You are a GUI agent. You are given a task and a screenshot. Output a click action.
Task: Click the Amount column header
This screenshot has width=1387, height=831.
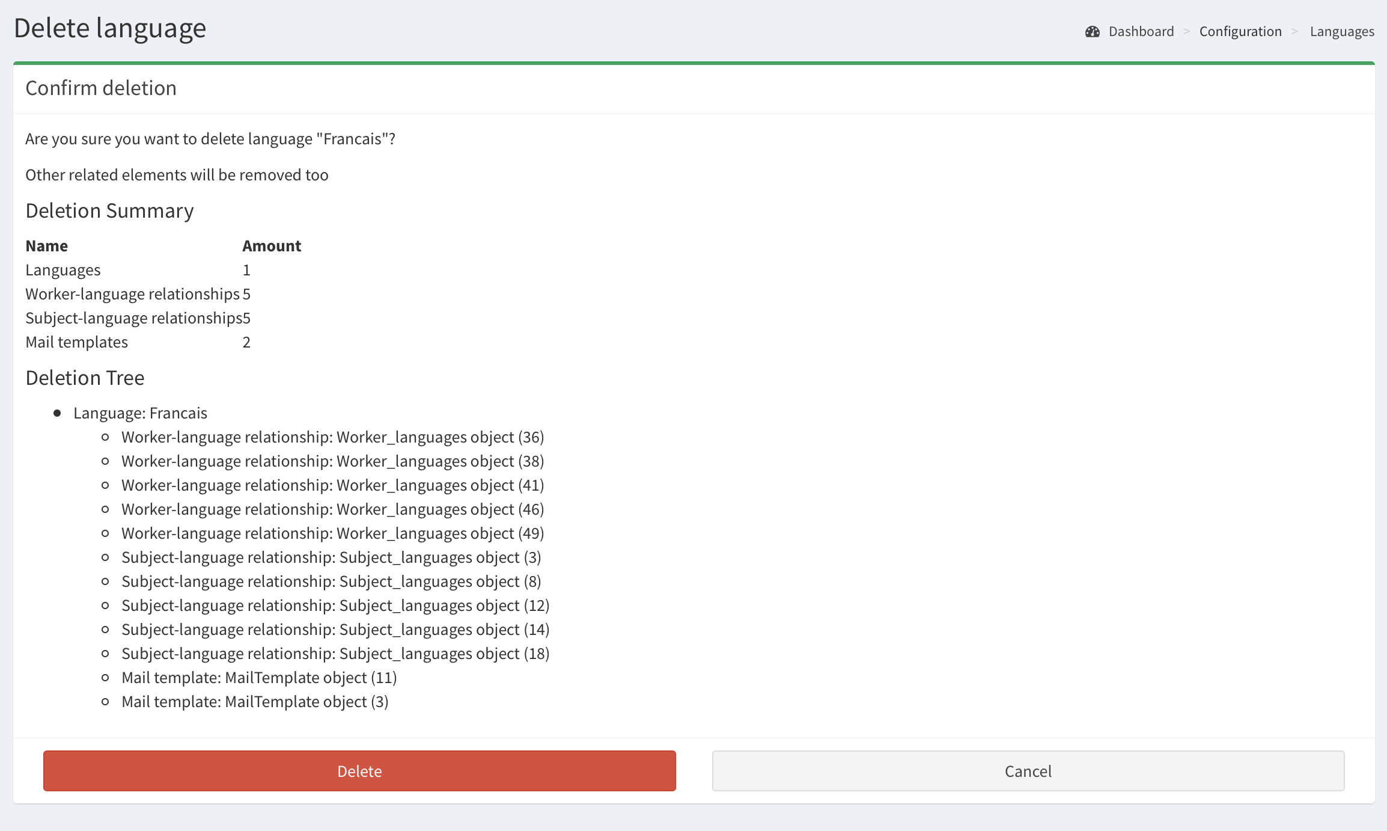pyautogui.click(x=272, y=246)
